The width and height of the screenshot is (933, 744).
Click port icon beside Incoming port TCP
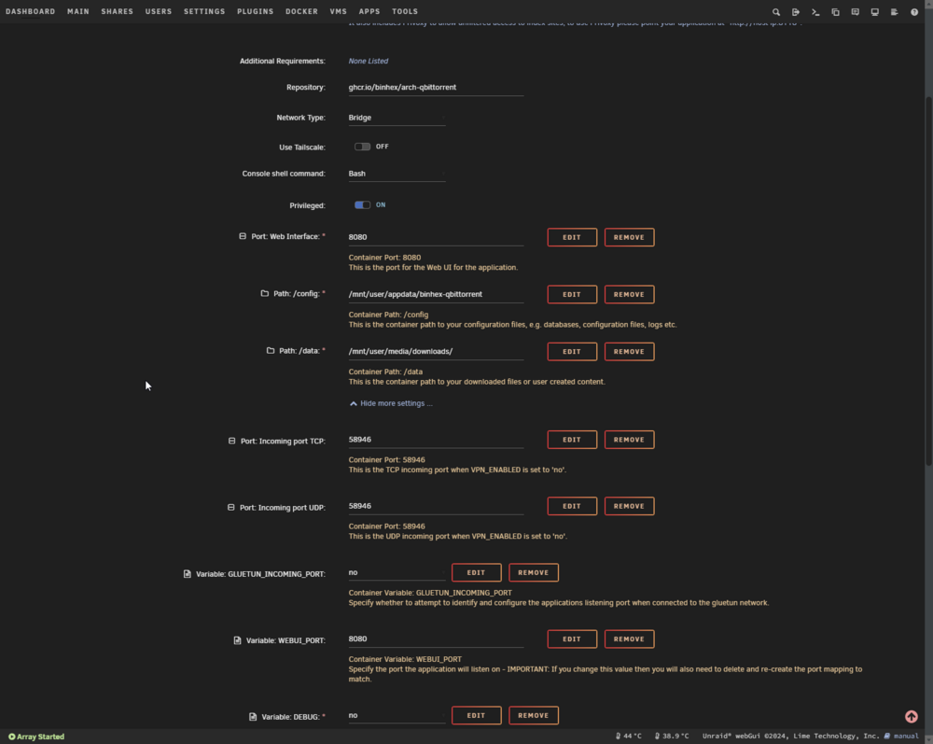point(232,441)
